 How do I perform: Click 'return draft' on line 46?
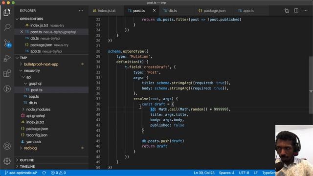tap(155, 146)
